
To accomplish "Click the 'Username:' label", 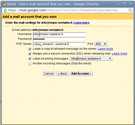I will (25, 34).
